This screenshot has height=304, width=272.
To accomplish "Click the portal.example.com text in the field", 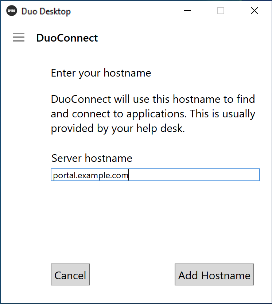I will [90, 175].
